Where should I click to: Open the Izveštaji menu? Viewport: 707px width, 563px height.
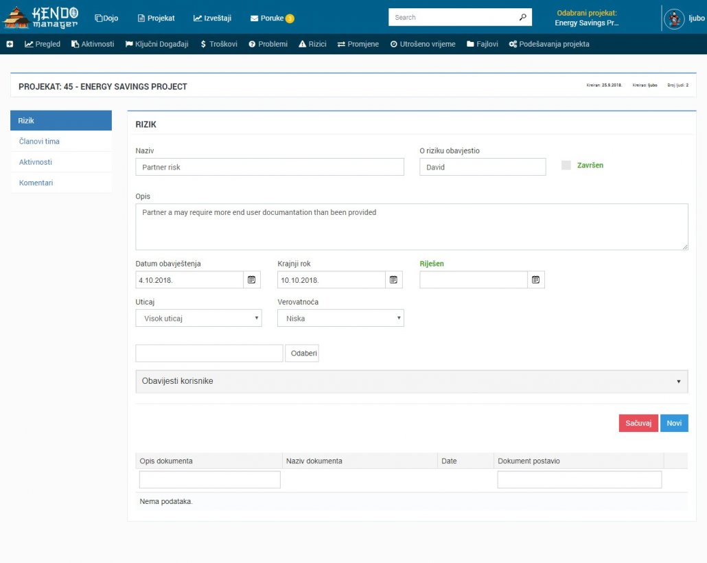pos(212,18)
